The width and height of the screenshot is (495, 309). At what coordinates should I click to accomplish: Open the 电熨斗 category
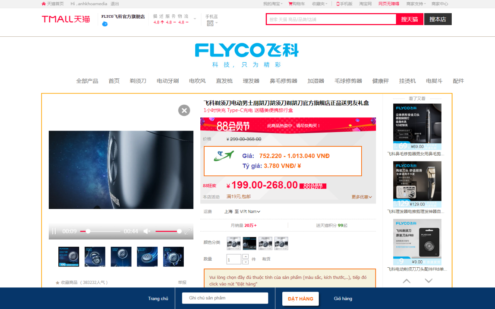[x=434, y=81]
